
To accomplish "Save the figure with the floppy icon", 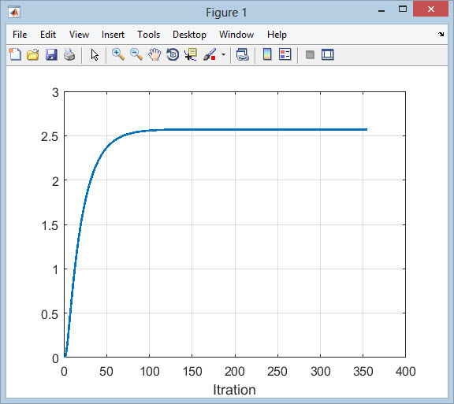I will pos(51,54).
